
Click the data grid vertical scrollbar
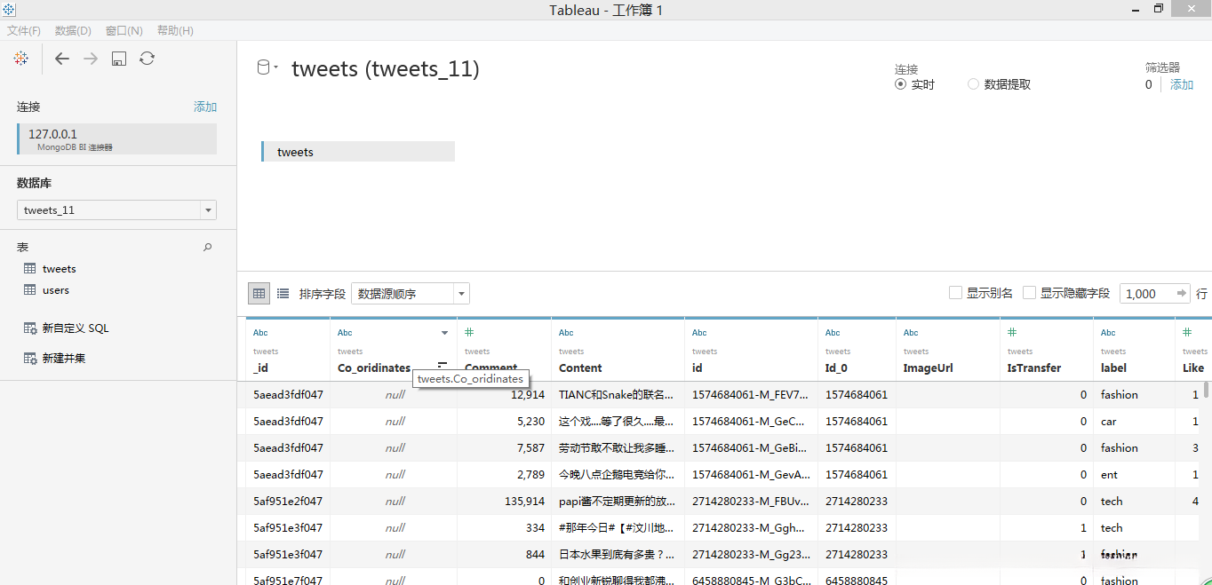pyautogui.click(x=1206, y=389)
